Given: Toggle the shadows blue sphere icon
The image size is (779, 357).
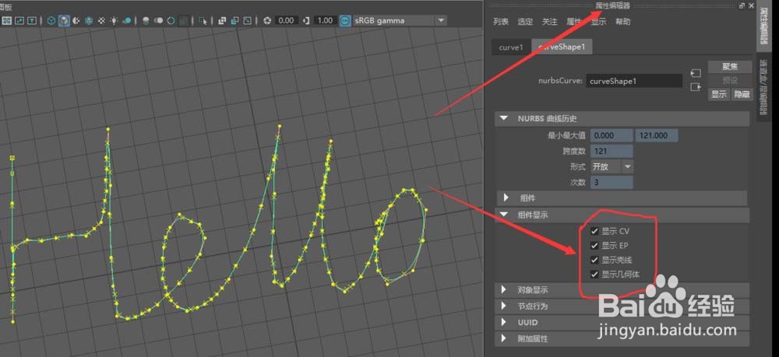Looking at the screenshot, I should click(127, 21).
